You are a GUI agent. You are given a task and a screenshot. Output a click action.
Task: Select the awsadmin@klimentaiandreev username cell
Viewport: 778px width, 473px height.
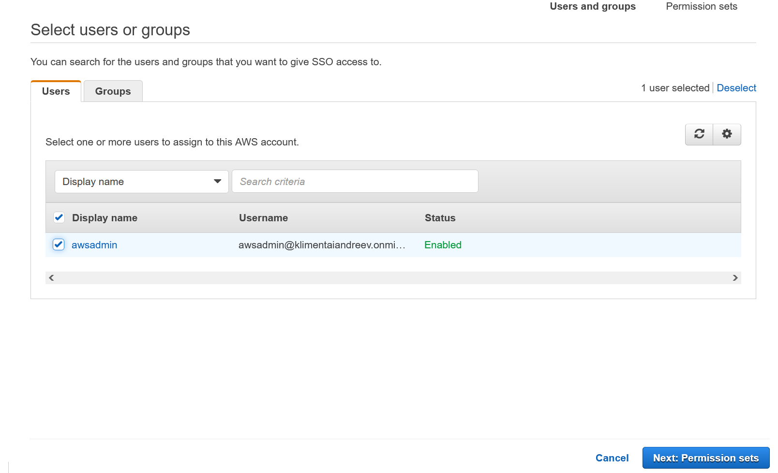pos(322,245)
